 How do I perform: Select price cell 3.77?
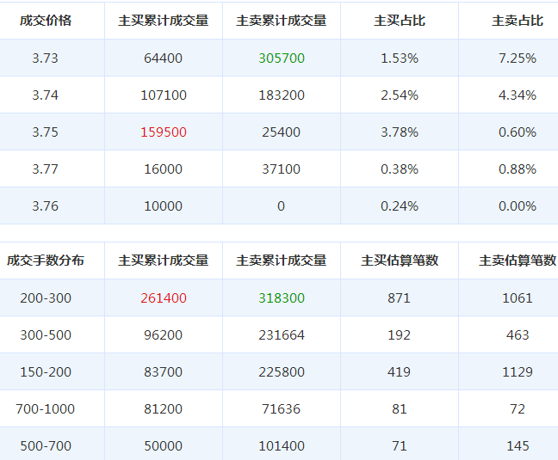(45, 169)
